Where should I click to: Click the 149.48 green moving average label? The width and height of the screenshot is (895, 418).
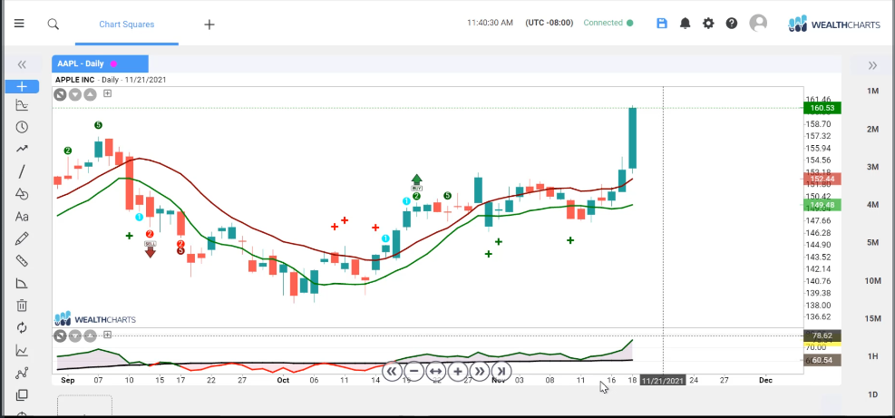pyautogui.click(x=822, y=205)
